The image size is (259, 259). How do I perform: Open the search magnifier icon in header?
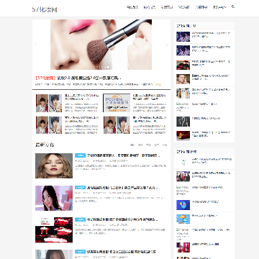click(233, 6)
